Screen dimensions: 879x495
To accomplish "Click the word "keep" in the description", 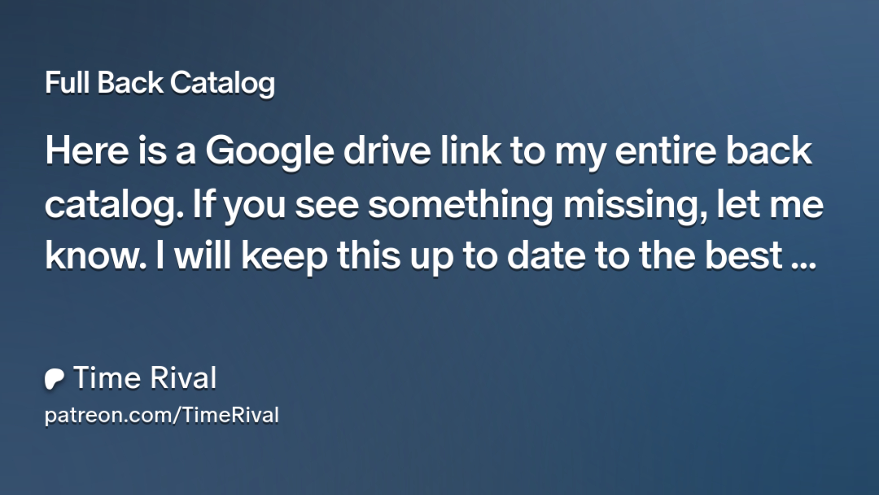I will (284, 257).
